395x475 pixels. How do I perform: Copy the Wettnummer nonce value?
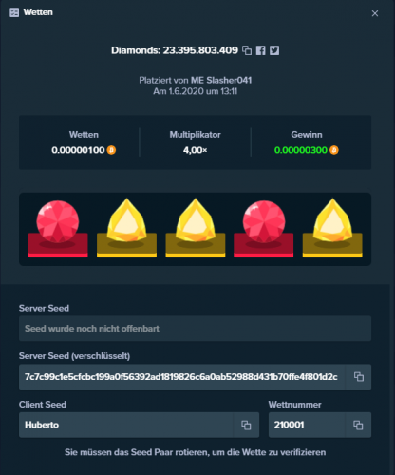[358, 425]
